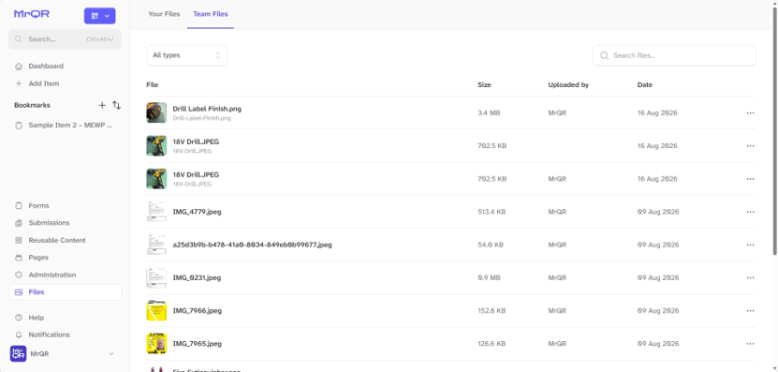Click file name IMG_4779.jpeg
778x372 pixels.
(197, 212)
